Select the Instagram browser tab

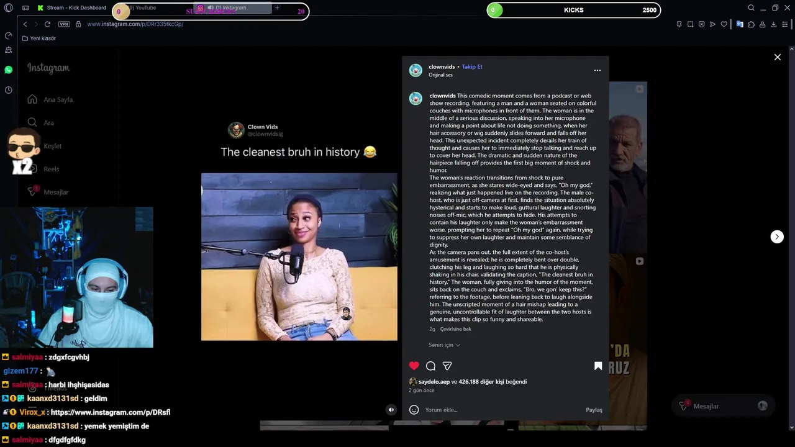pyautogui.click(x=231, y=8)
